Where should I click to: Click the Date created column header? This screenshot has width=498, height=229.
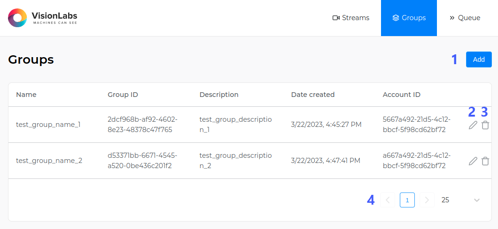click(313, 95)
